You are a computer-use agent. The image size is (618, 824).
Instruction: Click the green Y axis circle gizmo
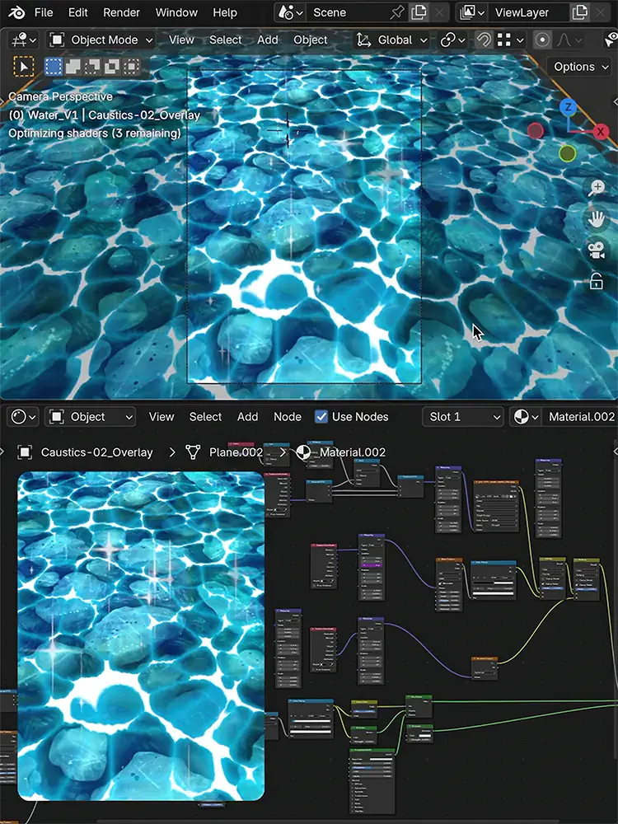(x=567, y=153)
